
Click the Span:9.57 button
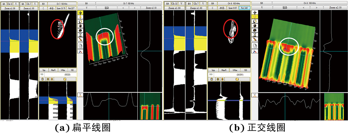pos(233,8)
